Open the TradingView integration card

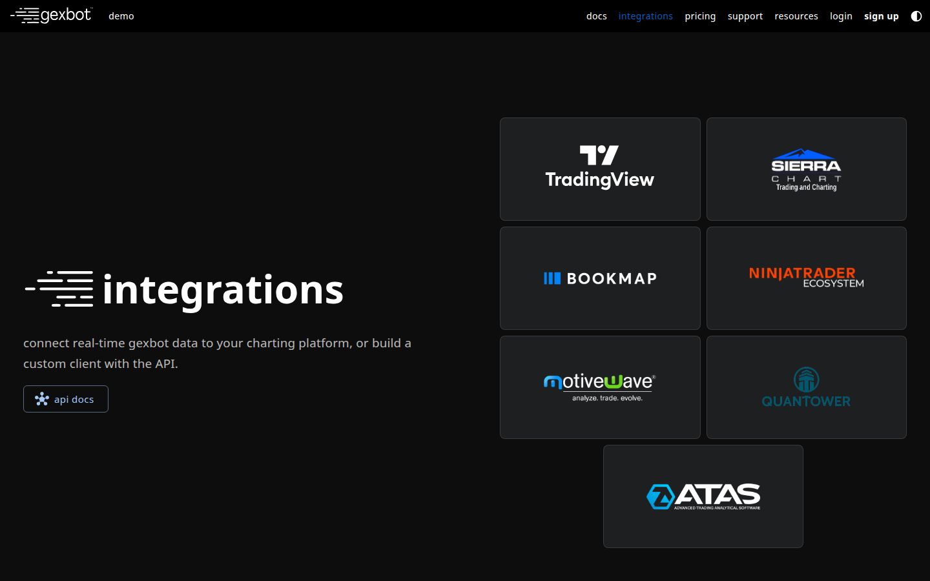[600, 169]
